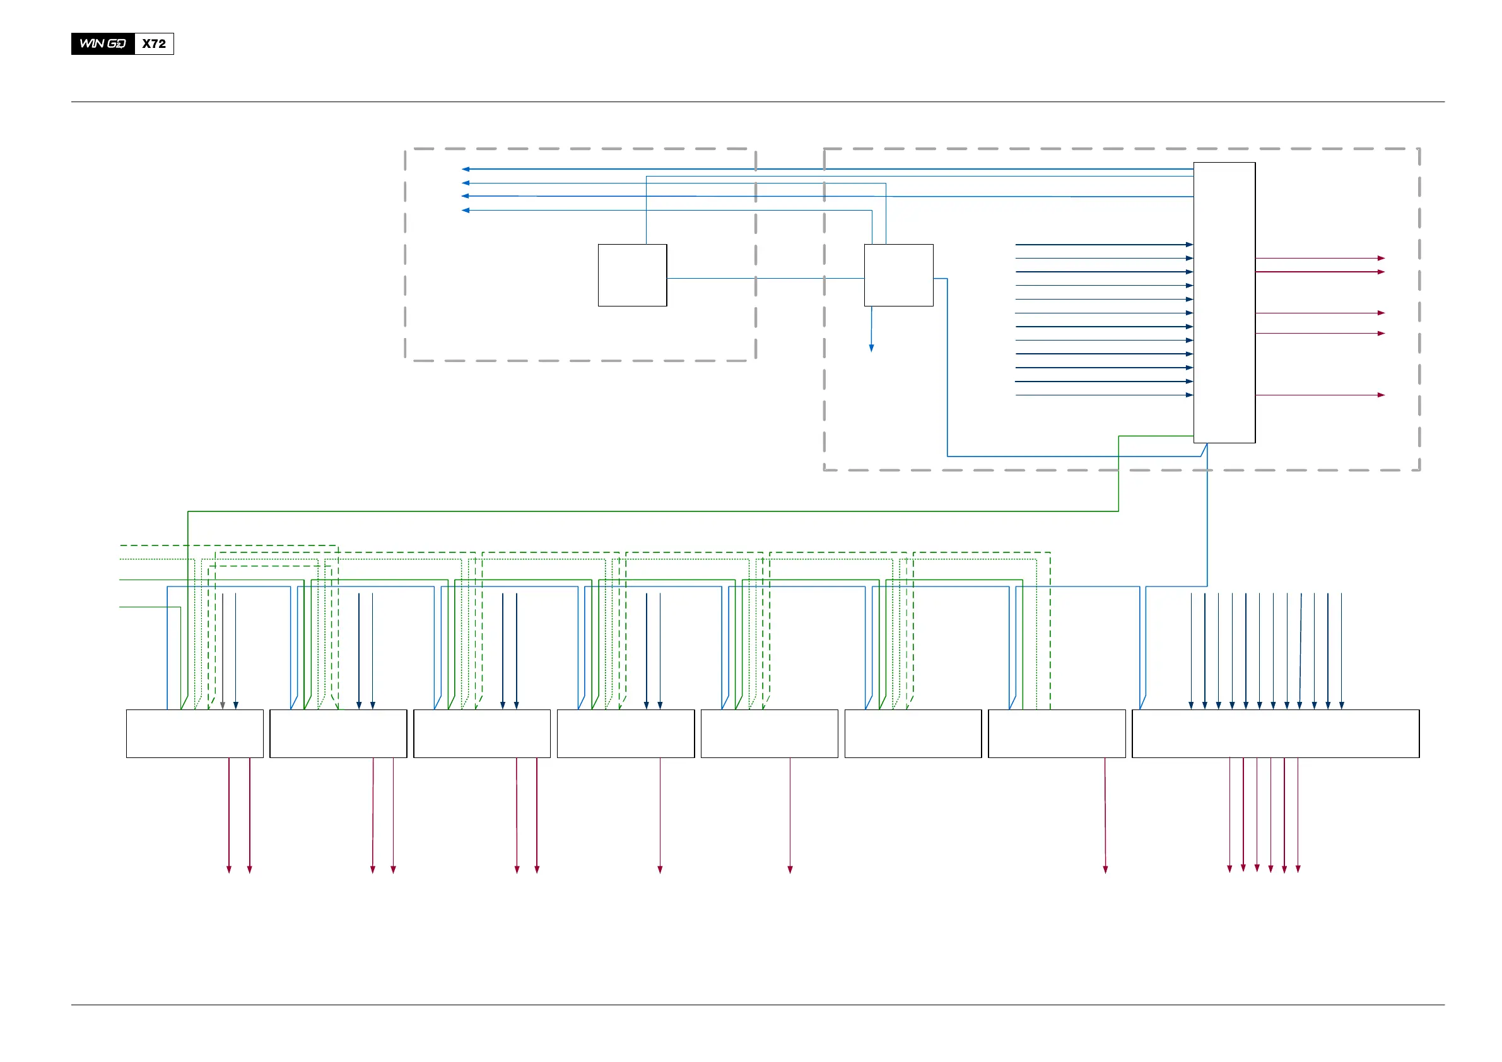This screenshot has width=1502, height=1062.
Task: Click the tall vertical rectangle block
Action: [1224, 302]
